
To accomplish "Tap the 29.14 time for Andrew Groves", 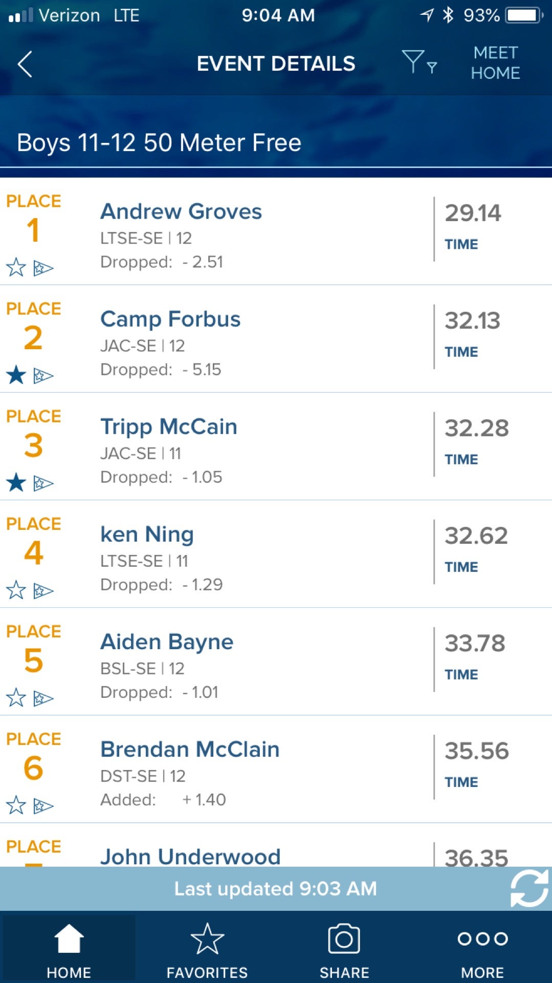I will click(473, 213).
